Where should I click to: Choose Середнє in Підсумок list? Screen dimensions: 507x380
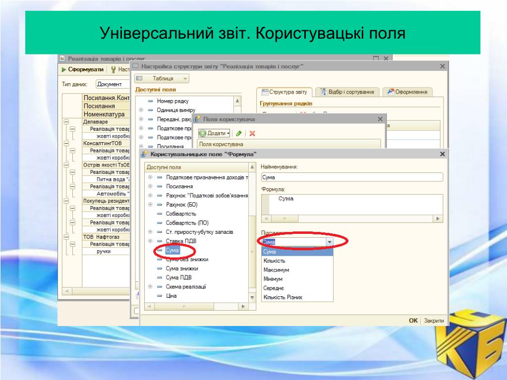click(x=297, y=288)
